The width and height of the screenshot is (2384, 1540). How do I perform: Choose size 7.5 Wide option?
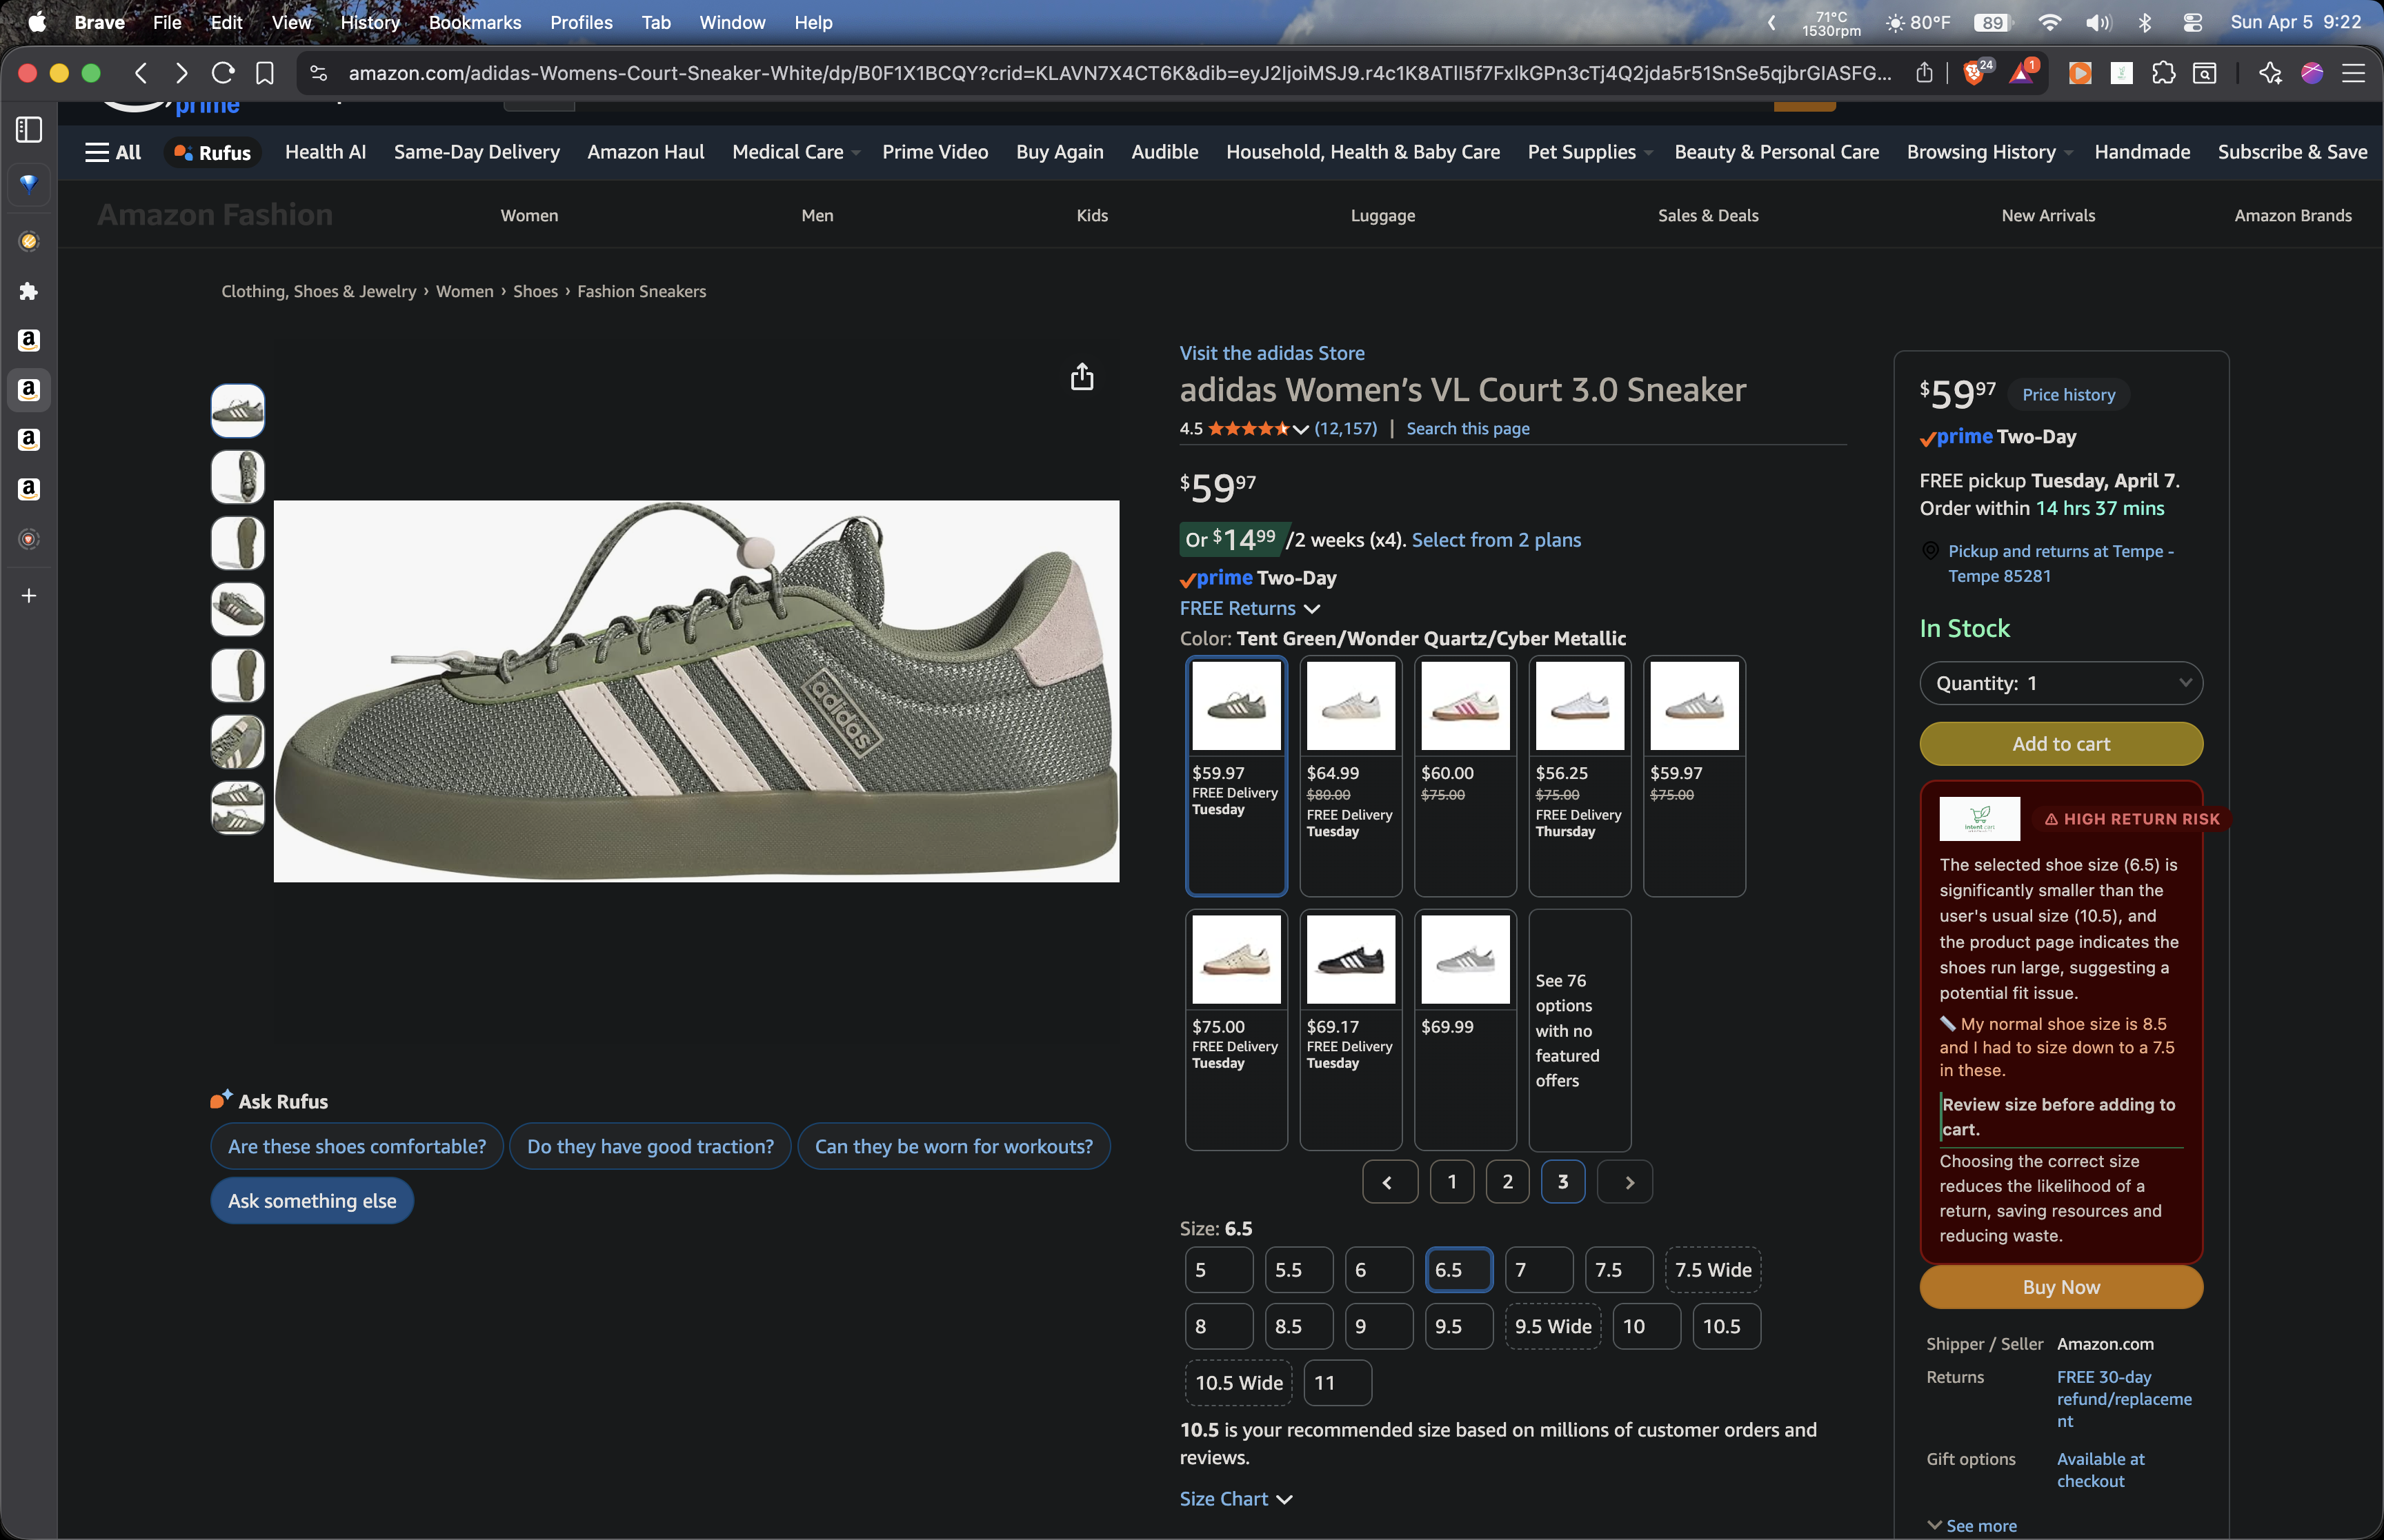pos(1711,1270)
